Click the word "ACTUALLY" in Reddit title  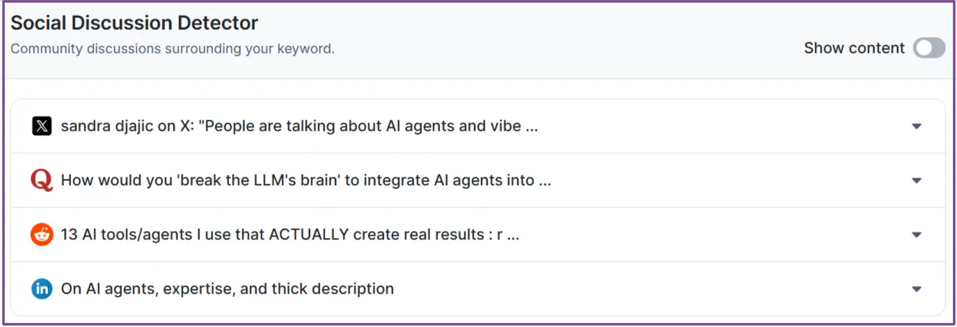tap(308, 234)
